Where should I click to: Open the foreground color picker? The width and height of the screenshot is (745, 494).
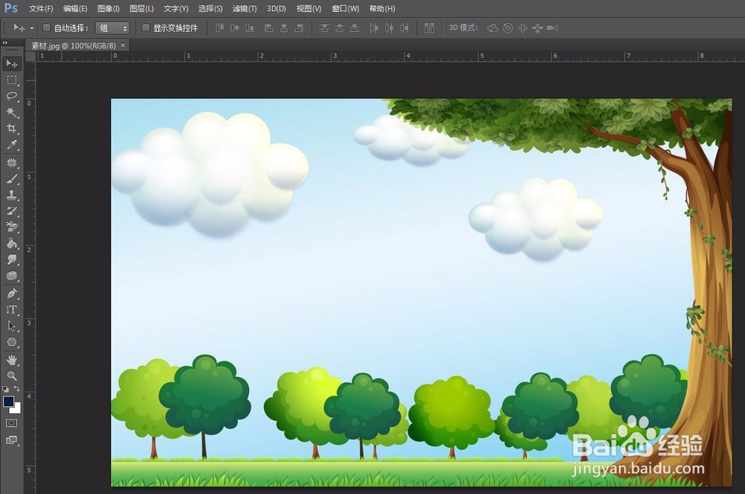click(x=8, y=402)
